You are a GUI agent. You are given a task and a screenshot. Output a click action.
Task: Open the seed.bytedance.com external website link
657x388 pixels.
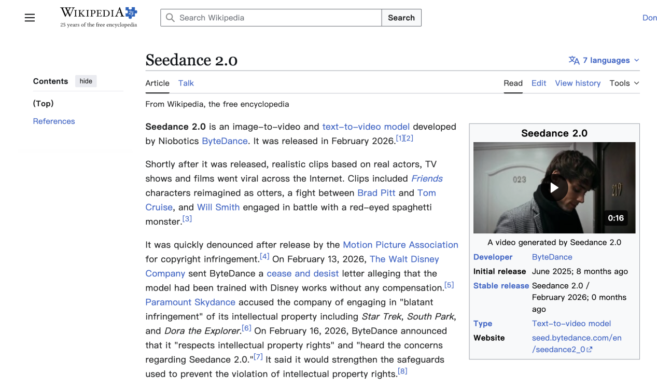point(576,343)
